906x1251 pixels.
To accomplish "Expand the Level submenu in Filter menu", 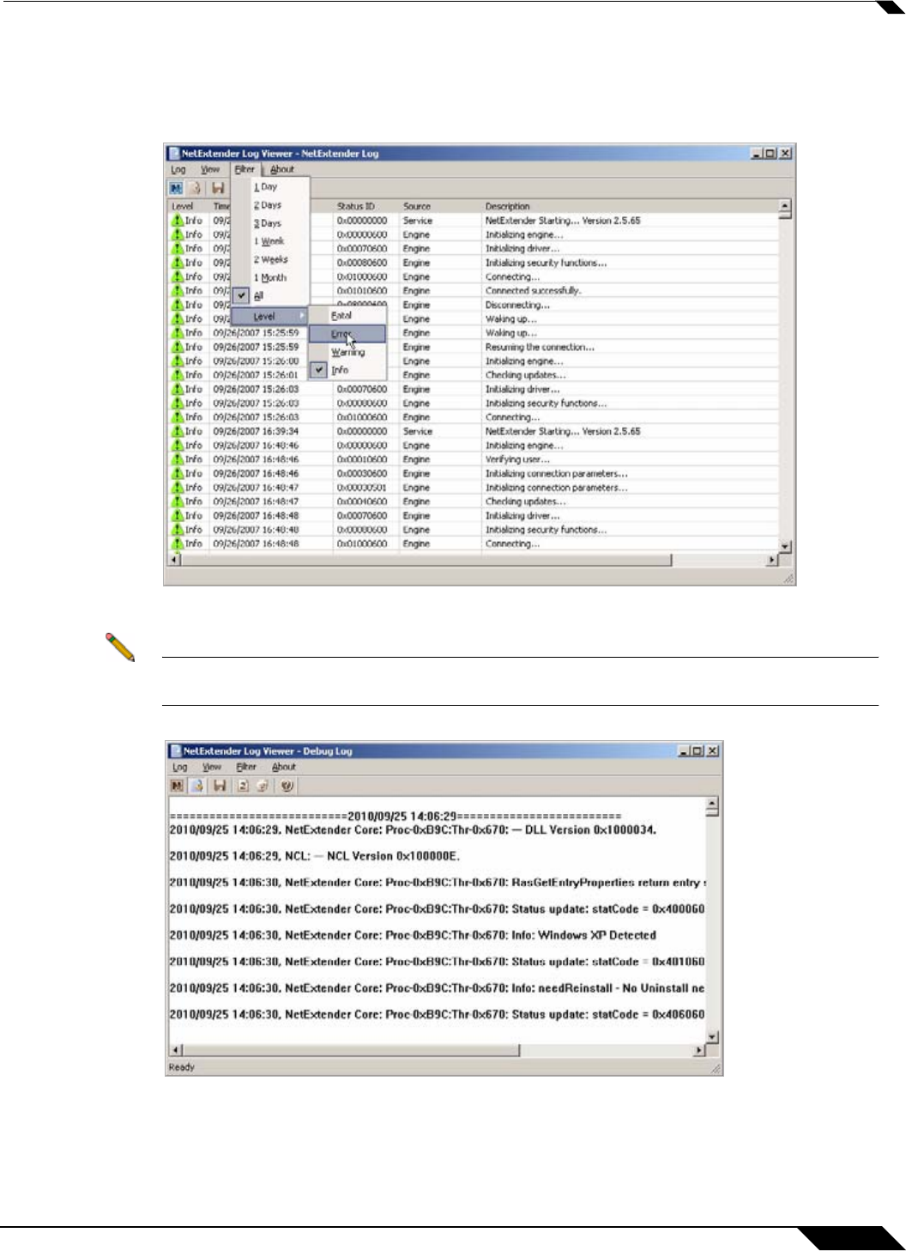I will tap(269, 316).
